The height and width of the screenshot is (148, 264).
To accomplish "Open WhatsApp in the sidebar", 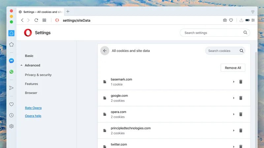I will (12, 72).
